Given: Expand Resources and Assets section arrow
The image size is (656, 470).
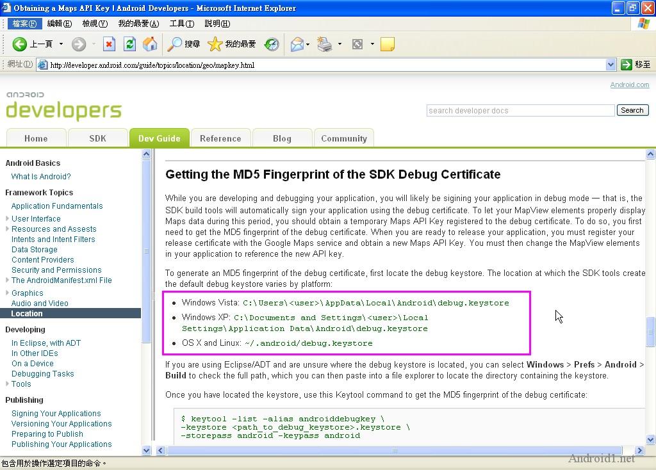Looking at the screenshot, I should (7, 229).
